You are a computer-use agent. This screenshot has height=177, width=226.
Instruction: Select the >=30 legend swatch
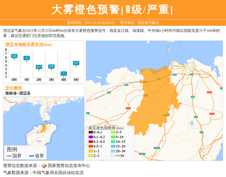[113, 155]
